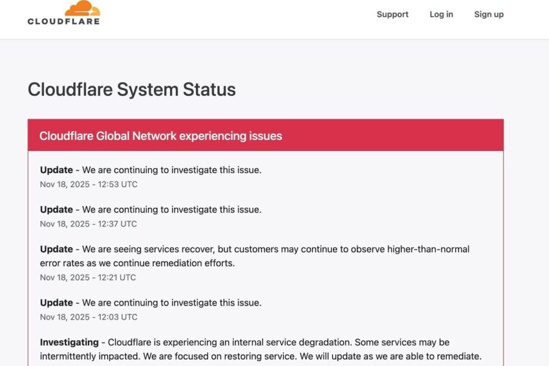Click the 'services recover' update message

274,249
